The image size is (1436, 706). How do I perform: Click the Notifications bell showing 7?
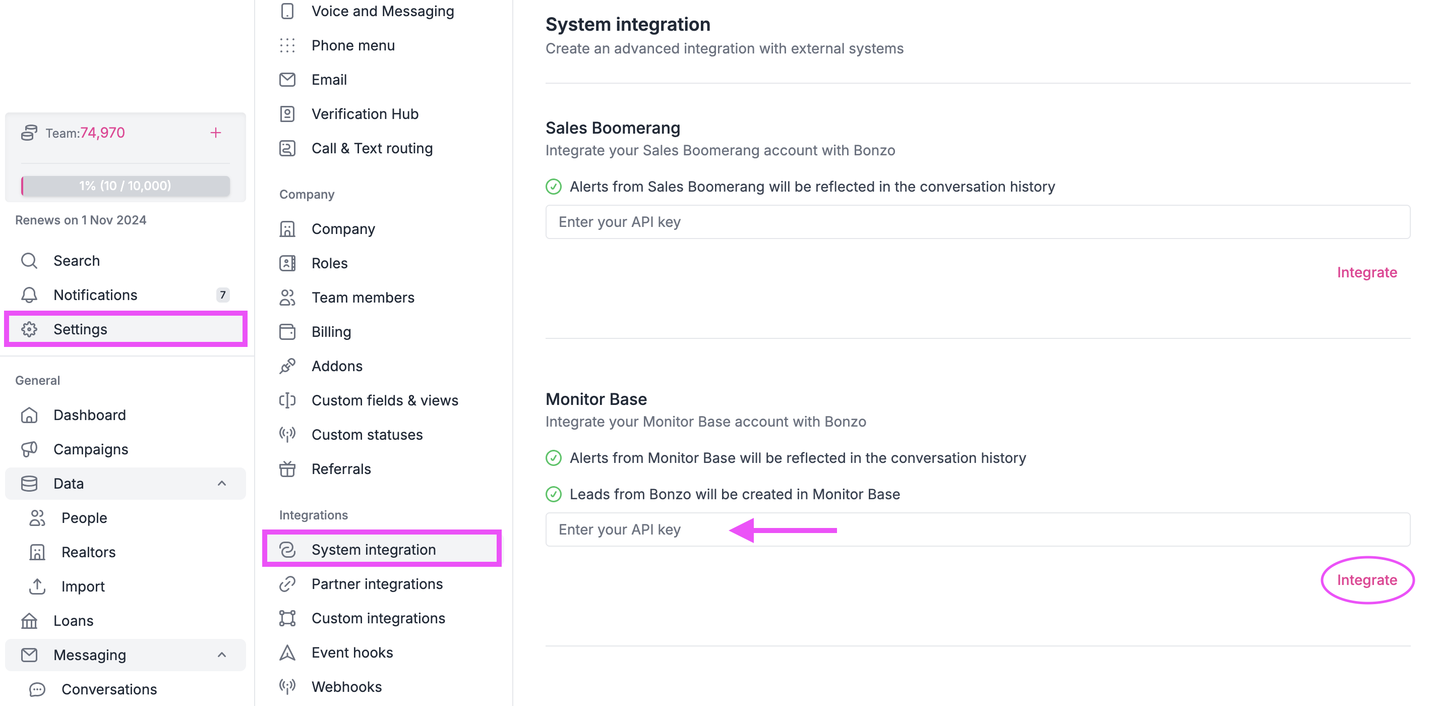pos(28,295)
